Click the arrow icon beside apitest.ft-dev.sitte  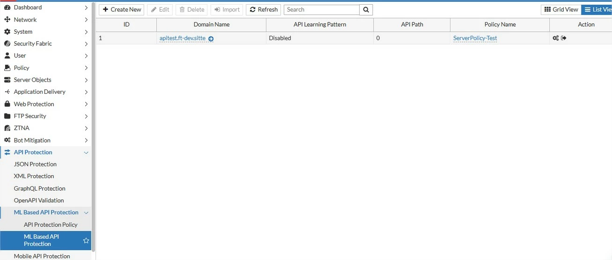(211, 39)
